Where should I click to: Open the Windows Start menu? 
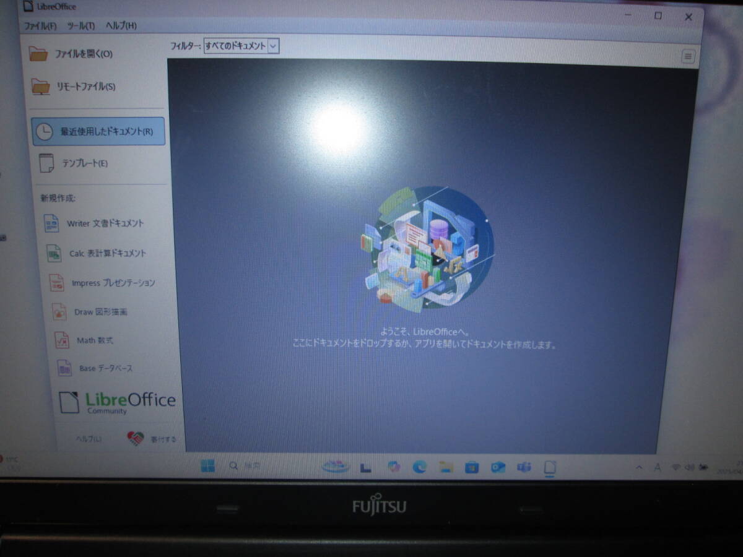click(x=207, y=466)
